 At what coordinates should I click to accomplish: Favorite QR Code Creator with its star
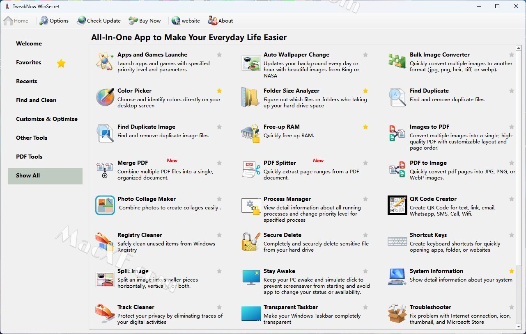pyautogui.click(x=512, y=199)
